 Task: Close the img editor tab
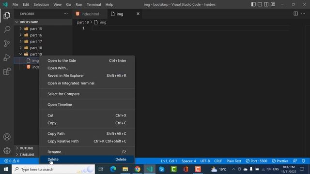(138, 14)
